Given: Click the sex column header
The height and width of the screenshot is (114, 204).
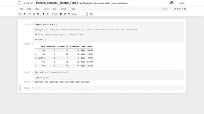Looking at the screenshot, I should click(x=84, y=46).
